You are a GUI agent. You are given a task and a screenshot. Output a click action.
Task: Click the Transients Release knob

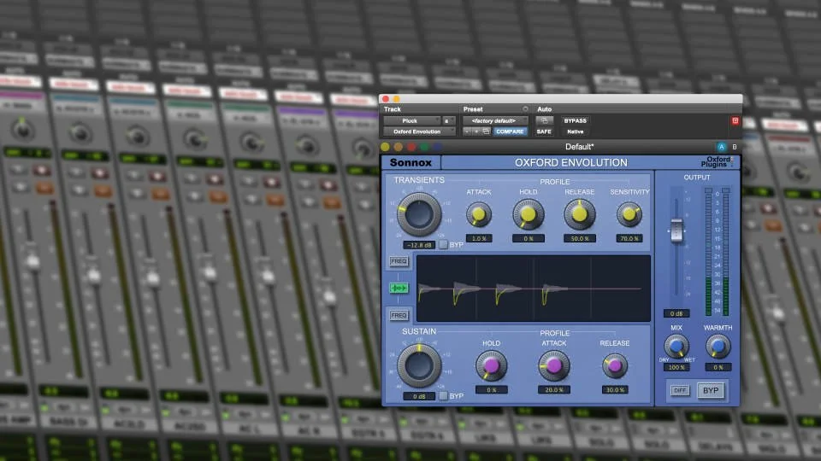point(579,214)
